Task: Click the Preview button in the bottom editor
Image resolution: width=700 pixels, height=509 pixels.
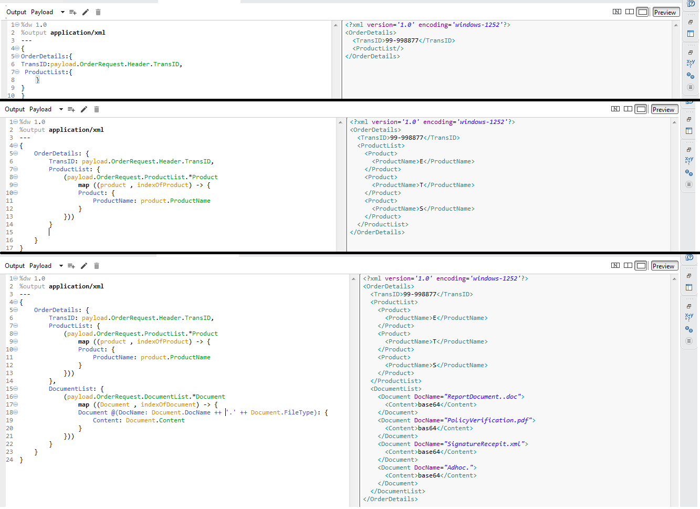Action: pyautogui.click(x=664, y=265)
